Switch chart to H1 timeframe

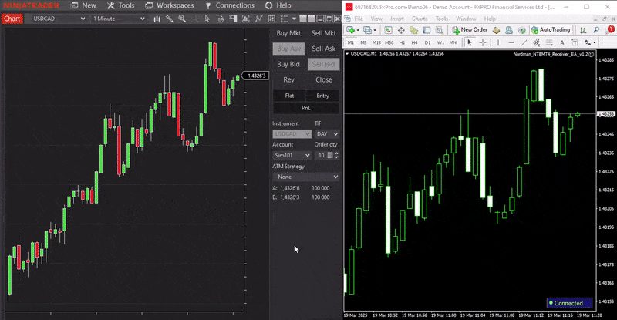[x=403, y=42]
